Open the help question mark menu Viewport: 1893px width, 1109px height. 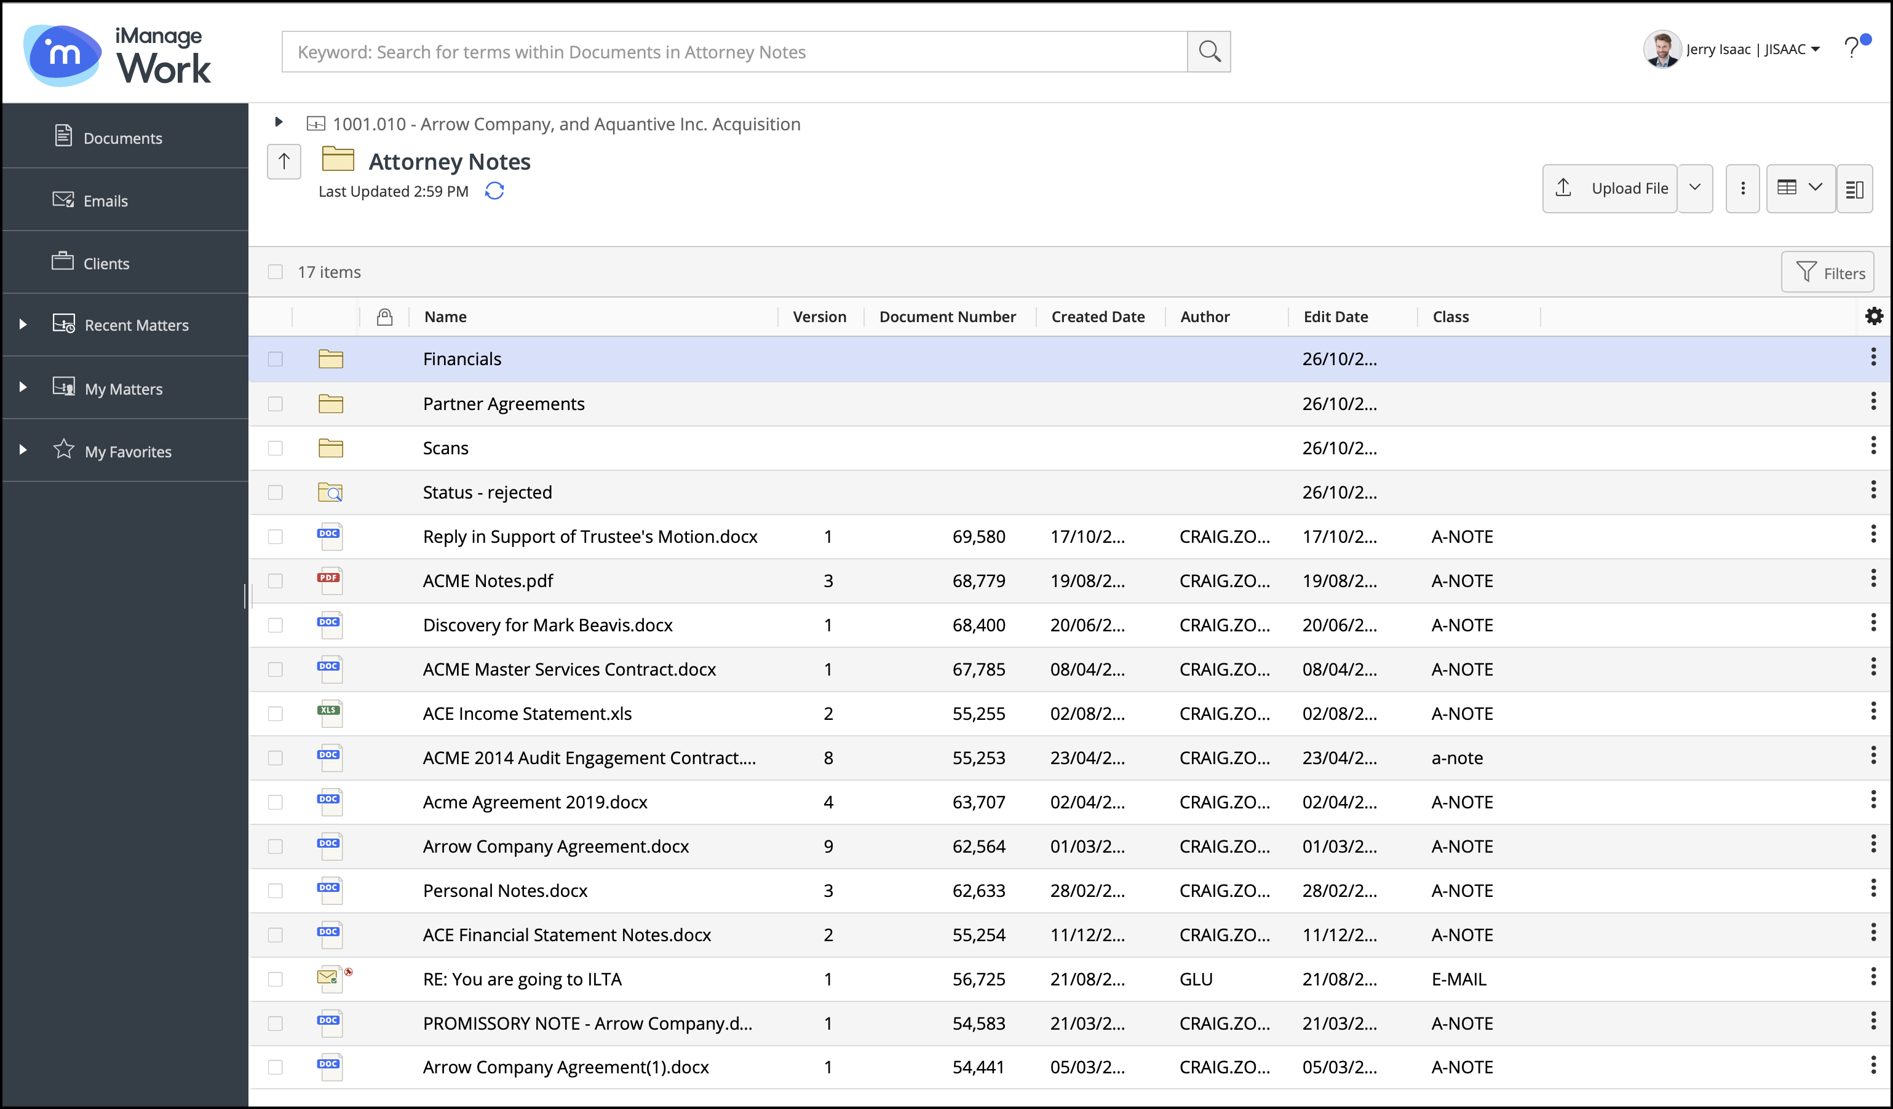(1852, 47)
